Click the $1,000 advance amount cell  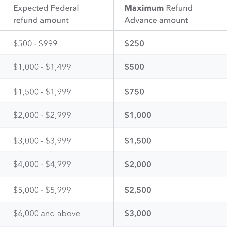(138, 115)
